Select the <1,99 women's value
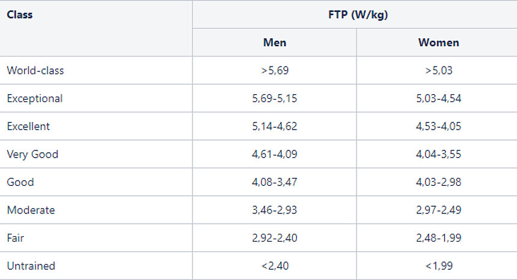Image resolution: width=517 pixels, height=280 pixels. tap(438, 266)
